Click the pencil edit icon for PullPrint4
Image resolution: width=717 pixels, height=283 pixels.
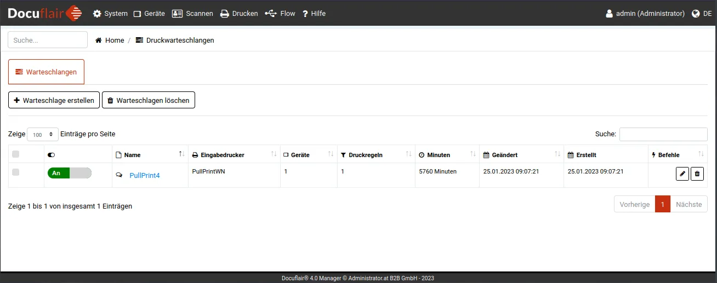click(x=682, y=174)
